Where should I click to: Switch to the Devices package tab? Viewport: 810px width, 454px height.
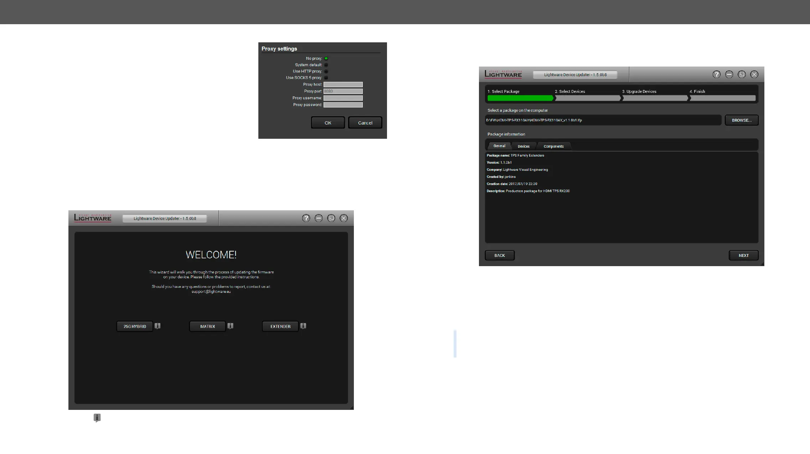523,146
